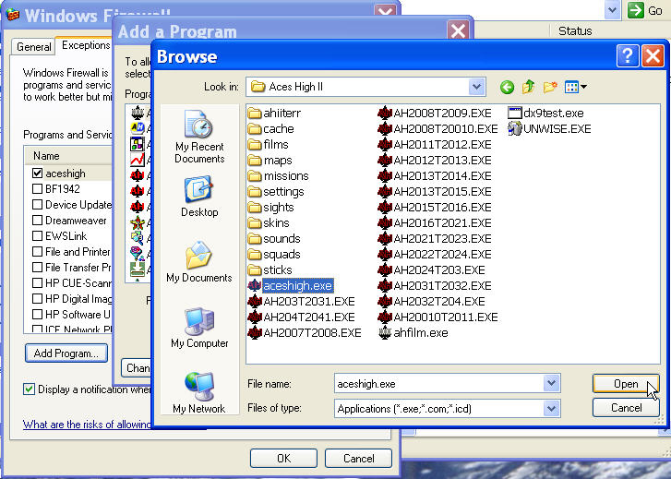Select the settings folder
Screen dimensions: 671x479
pyautogui.click(x=276, y=192)
